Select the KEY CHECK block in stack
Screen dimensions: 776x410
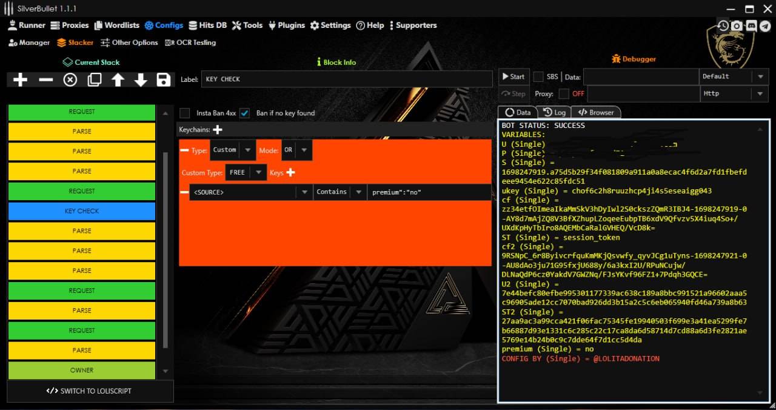pos(82,211)
